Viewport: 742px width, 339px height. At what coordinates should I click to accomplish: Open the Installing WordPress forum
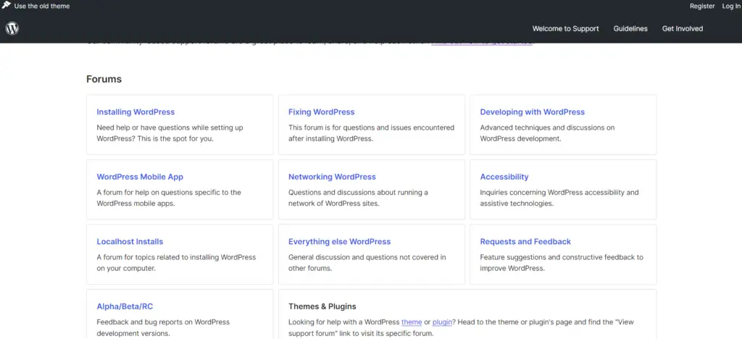point(136,112)
